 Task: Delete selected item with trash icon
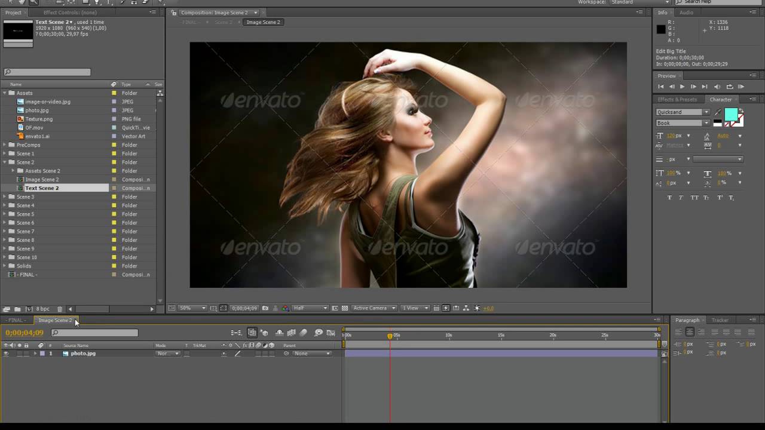(60, 309)
